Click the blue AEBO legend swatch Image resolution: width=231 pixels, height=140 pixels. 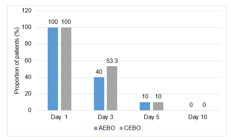pos(96,129)
